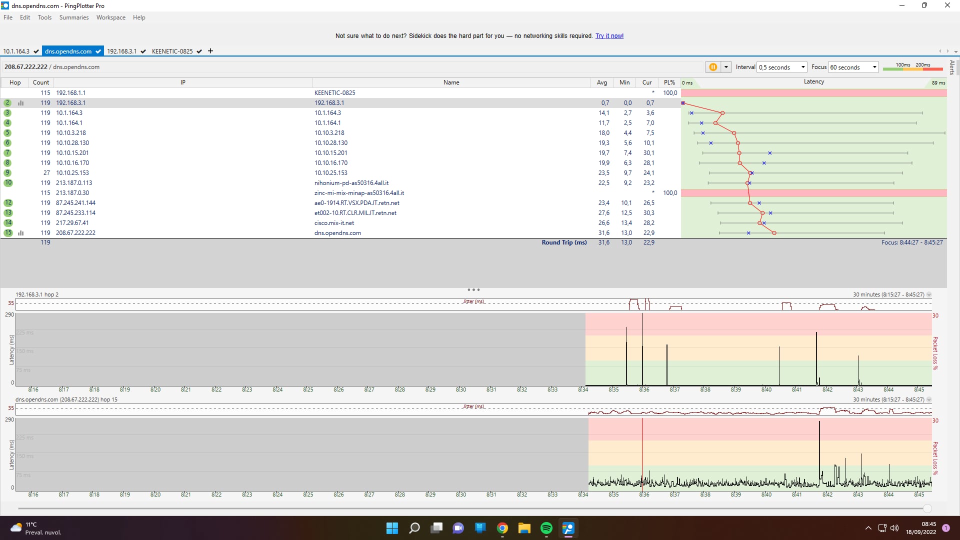960x540 pixels.
Task: Open the Focus 60 seconds dropdown
Action: click(853, 67)
